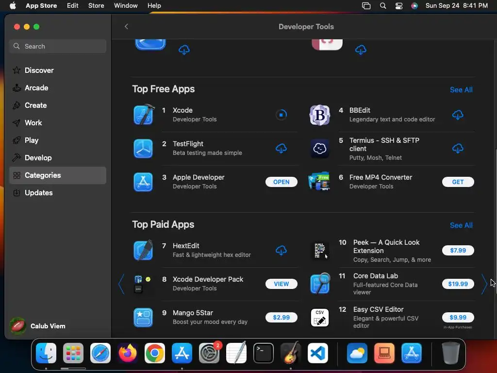Open Control Center in the menu bar
Screen dimensions: 497x373
(399, 6)
